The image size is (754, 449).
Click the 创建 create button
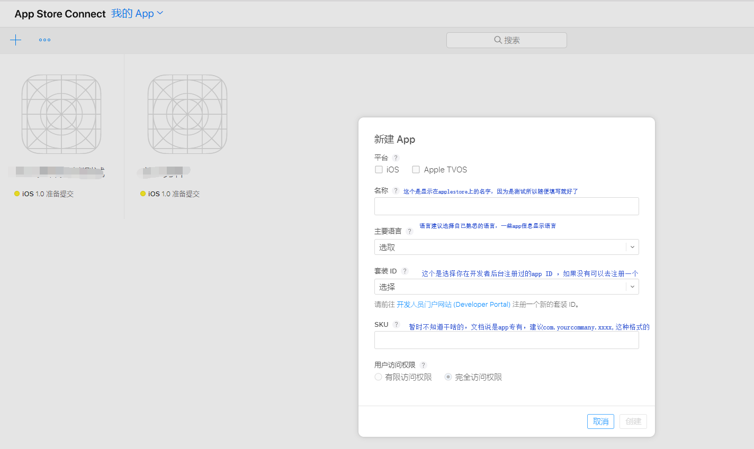click(x=633, y=421)
